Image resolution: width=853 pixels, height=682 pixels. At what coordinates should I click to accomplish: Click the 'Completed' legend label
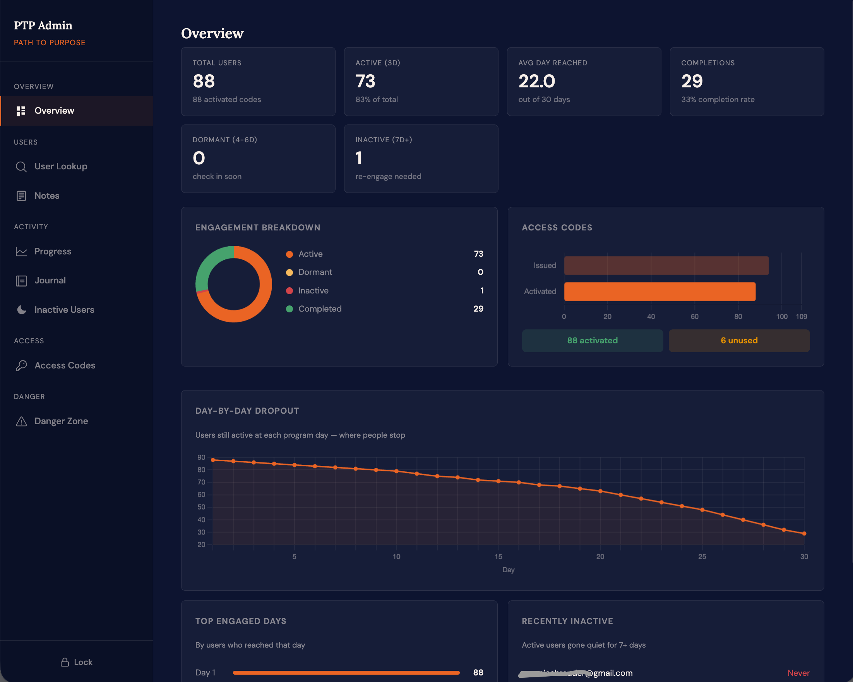tap(320, 309)
